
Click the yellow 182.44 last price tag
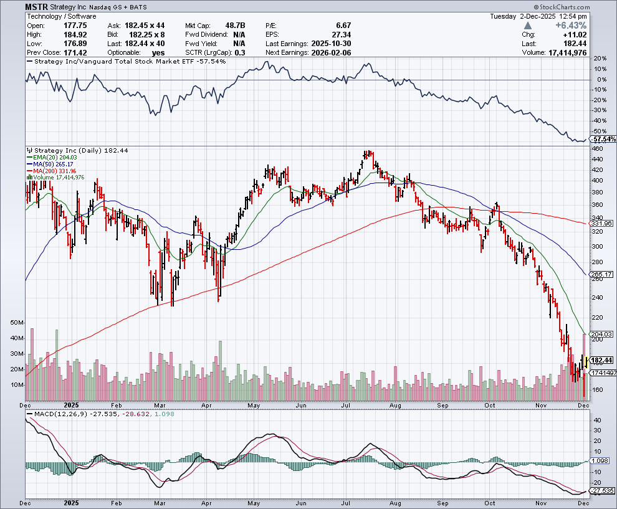tap(602, 360)
